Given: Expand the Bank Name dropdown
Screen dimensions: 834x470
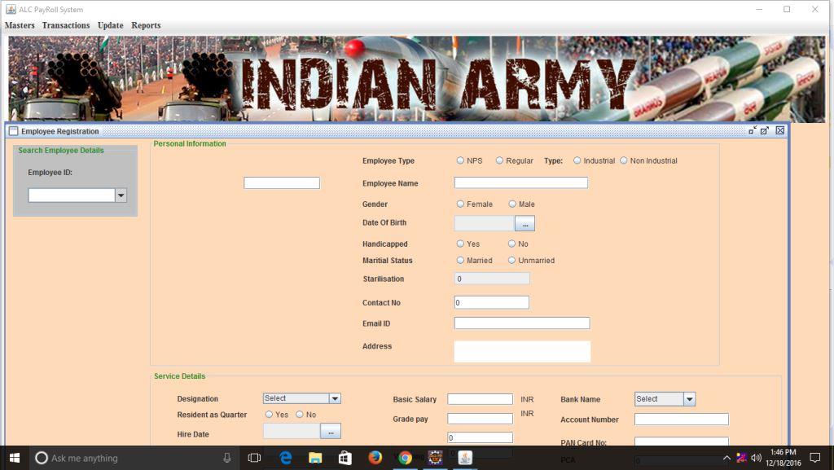Looking at the screenshot, I should [689, 399].
